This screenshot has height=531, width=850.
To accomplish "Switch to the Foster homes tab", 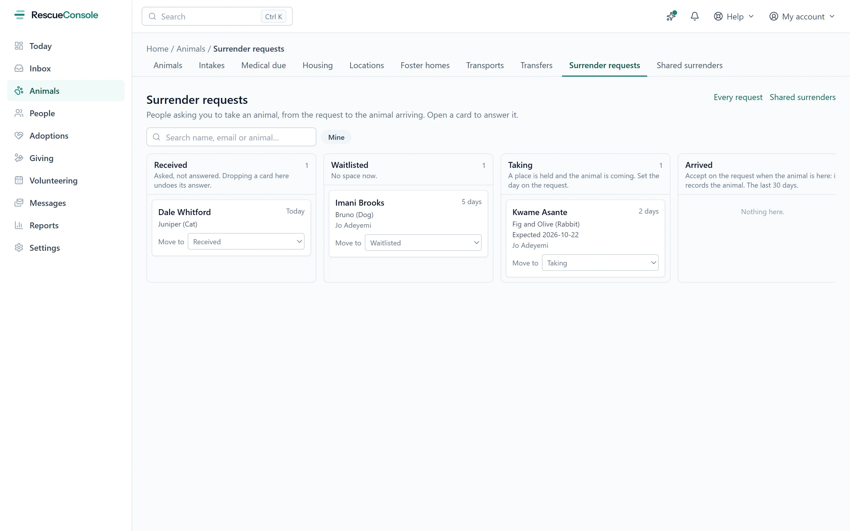I will [x=425, y=65].
